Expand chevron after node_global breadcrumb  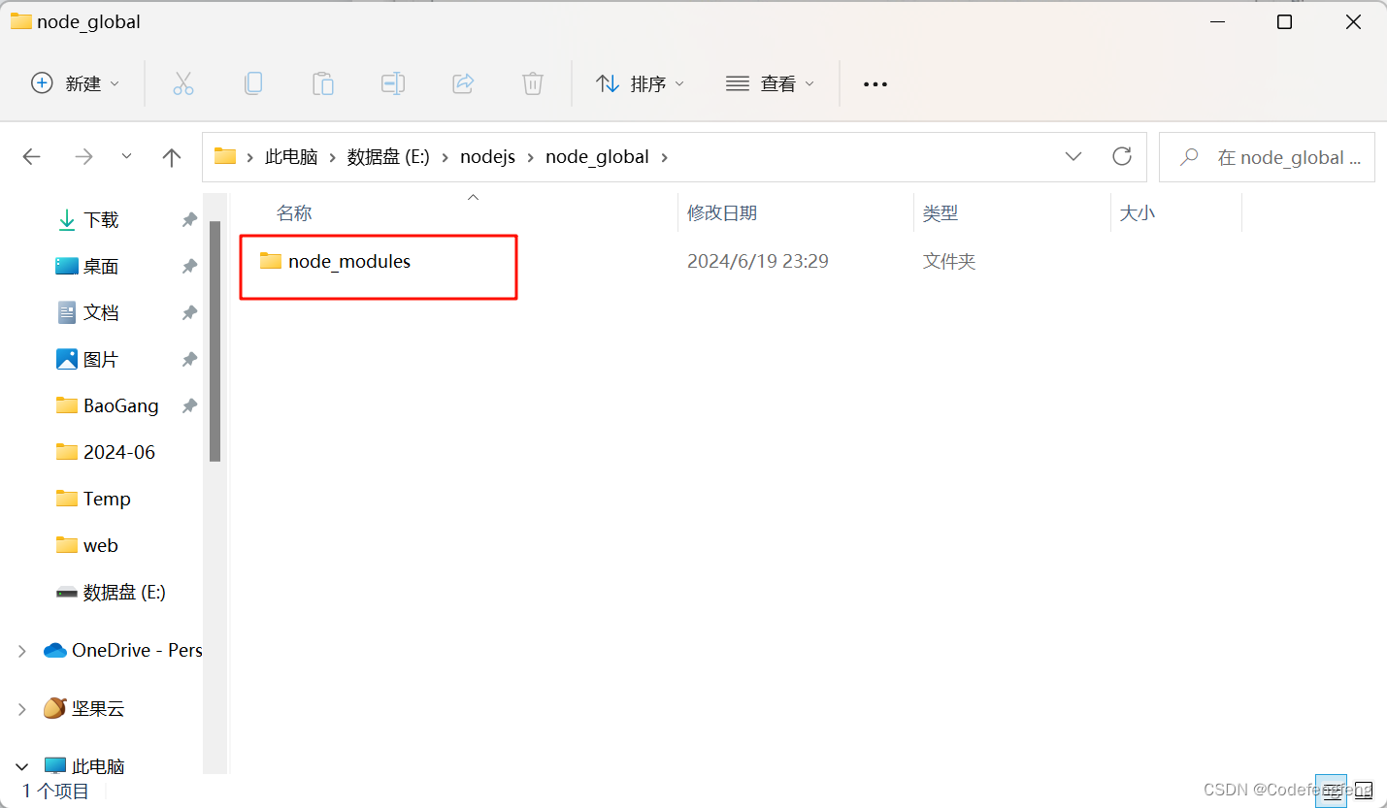tap(665, 157)
